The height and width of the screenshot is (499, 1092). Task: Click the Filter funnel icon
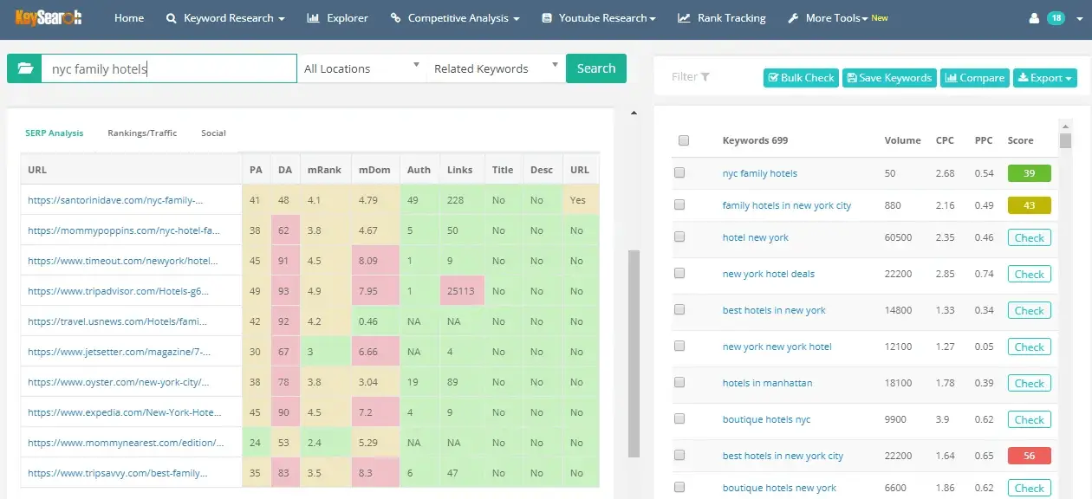(705, 77)
